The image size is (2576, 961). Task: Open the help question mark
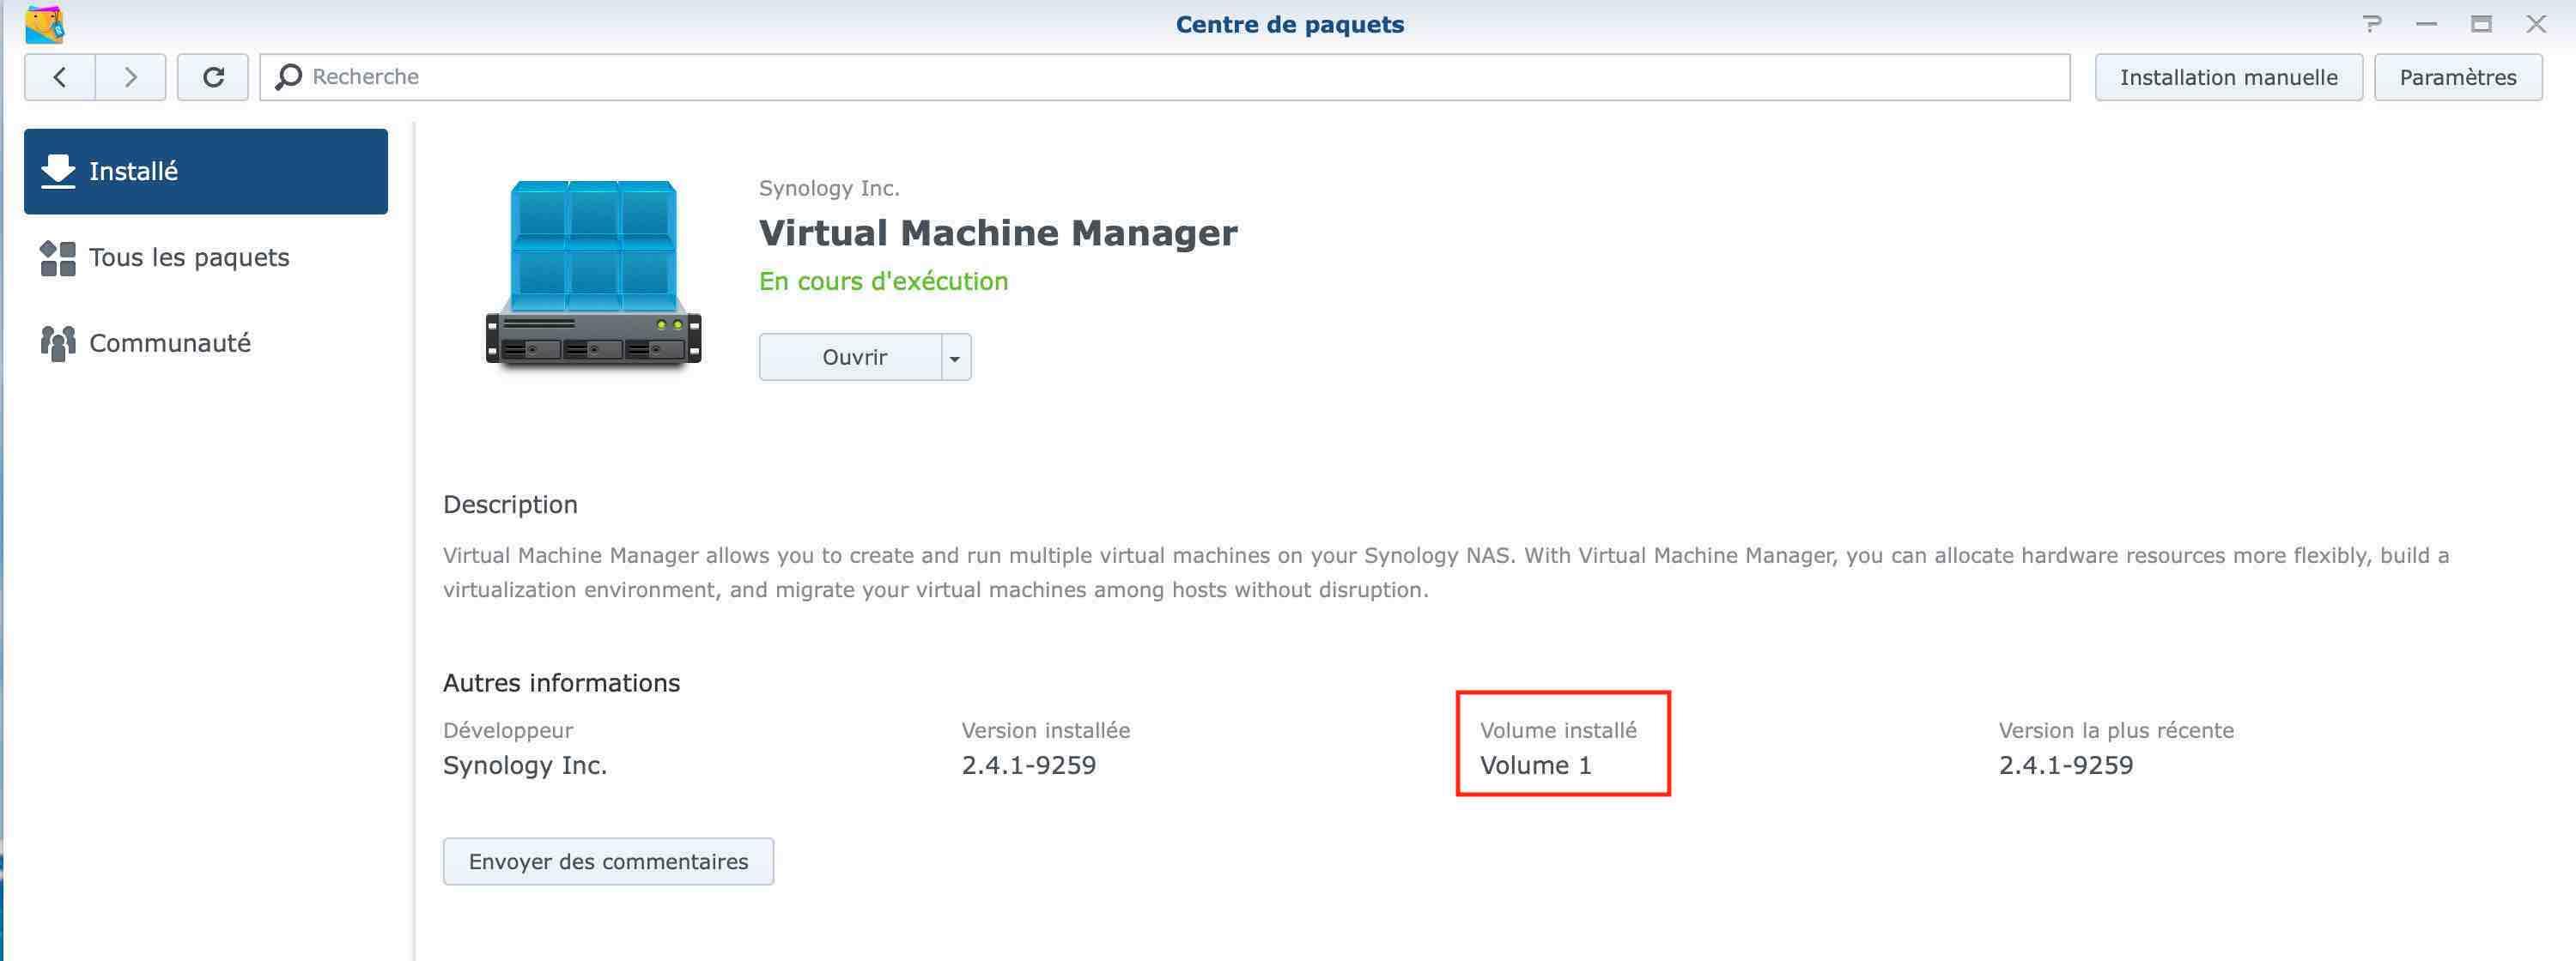[2371, 24]
